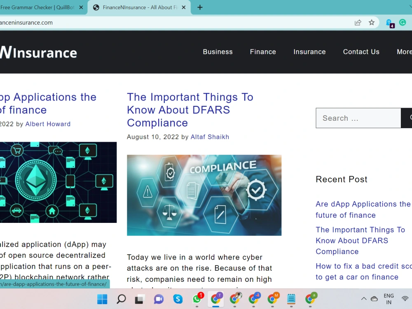Open the Wi-Fi network tray icon
The height and width of the screenshot is (309, 412).
tap(405, 299)
